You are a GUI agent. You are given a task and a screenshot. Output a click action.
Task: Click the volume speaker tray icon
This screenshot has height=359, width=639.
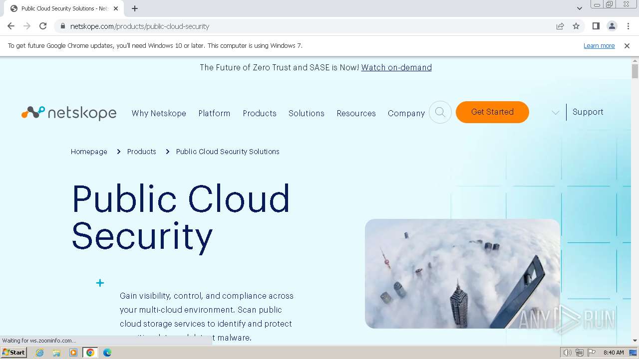[568, 353]
